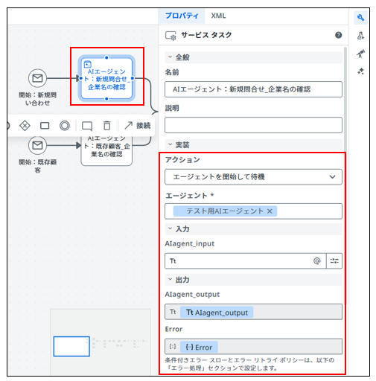Open the test flask icon in sidebar
376x381 pixels.
coord(360,36)
